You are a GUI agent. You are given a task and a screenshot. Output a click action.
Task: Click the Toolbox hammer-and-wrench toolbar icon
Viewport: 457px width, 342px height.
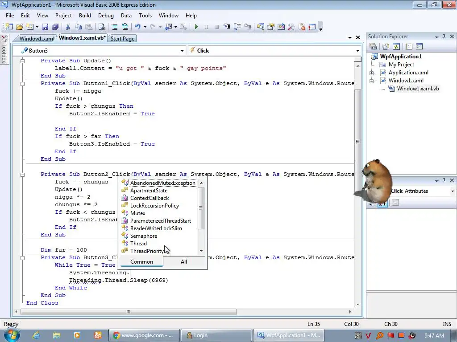click(x=291, y=27)
